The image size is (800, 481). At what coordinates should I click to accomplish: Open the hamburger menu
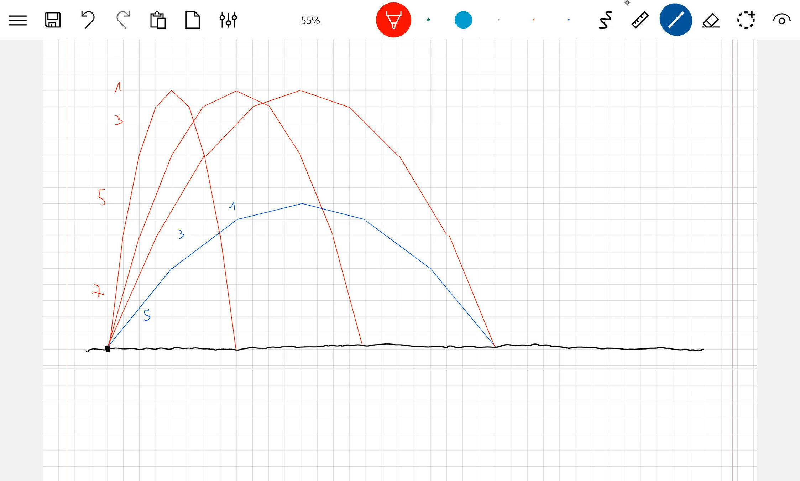(18, 20)
